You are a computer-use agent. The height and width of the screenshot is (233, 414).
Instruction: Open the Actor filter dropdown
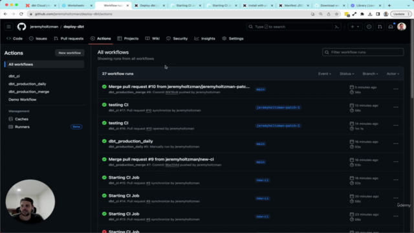click(x=393, y=74)
